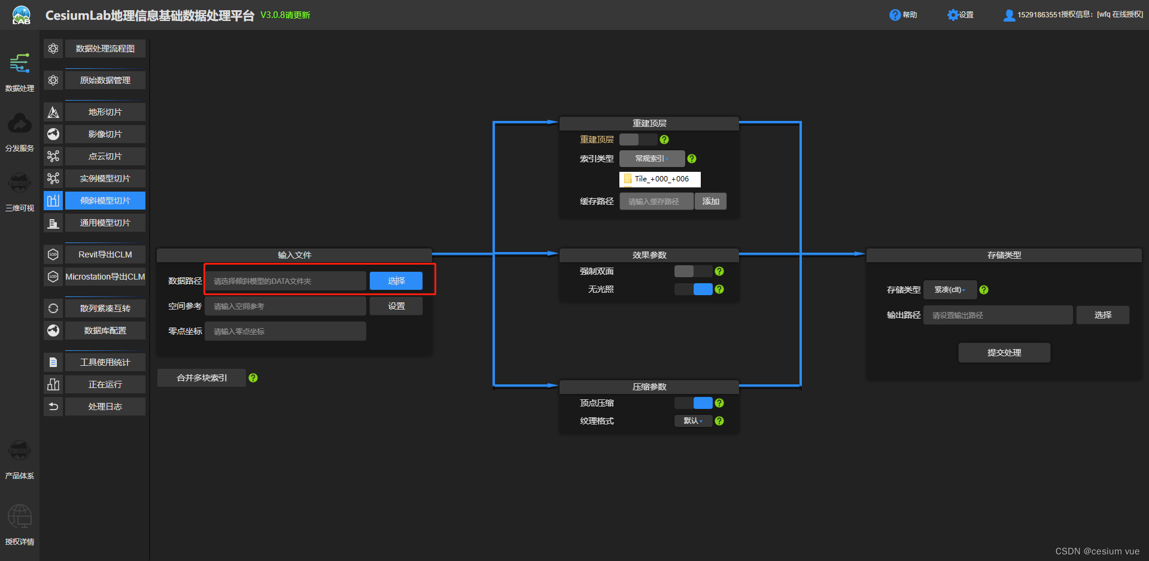Click the document icon beside 工具使用统计
The image size is (1149, 561).
(53, 362)
